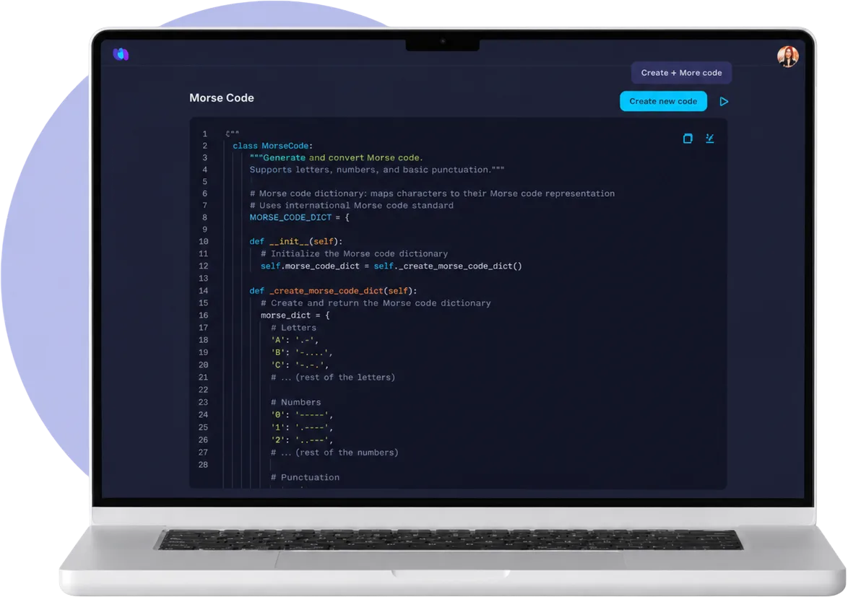848x597 pixels.
Task: Click the 'self.morse_code_dict =' assignment line
Action: coord(391,266)
